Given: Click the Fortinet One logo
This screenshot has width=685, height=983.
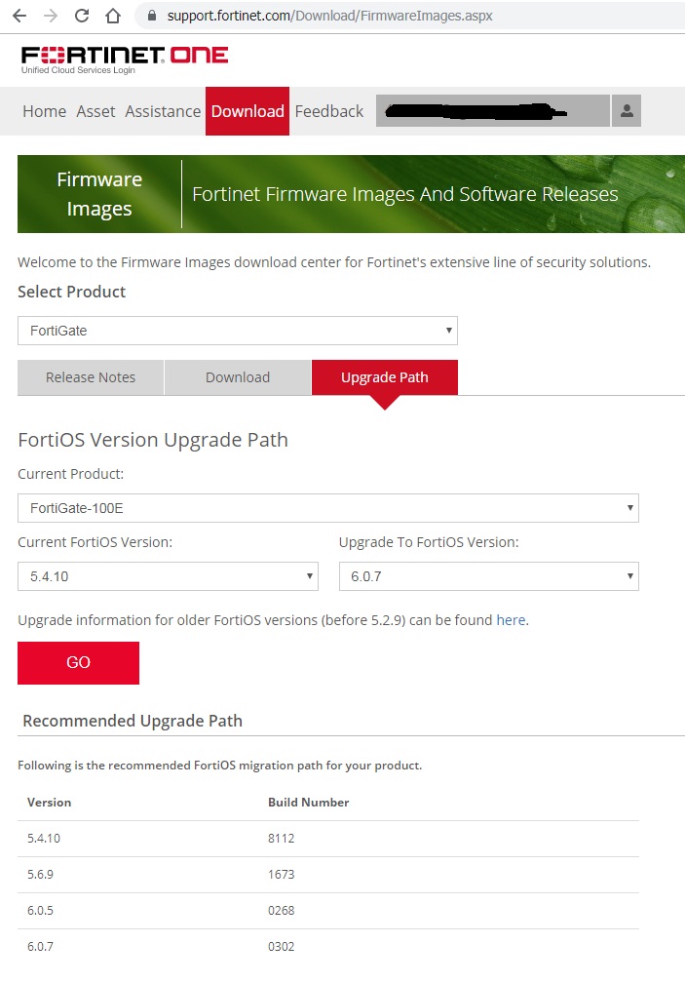Looking at the screenshot, I should click(x=125, y=57).
